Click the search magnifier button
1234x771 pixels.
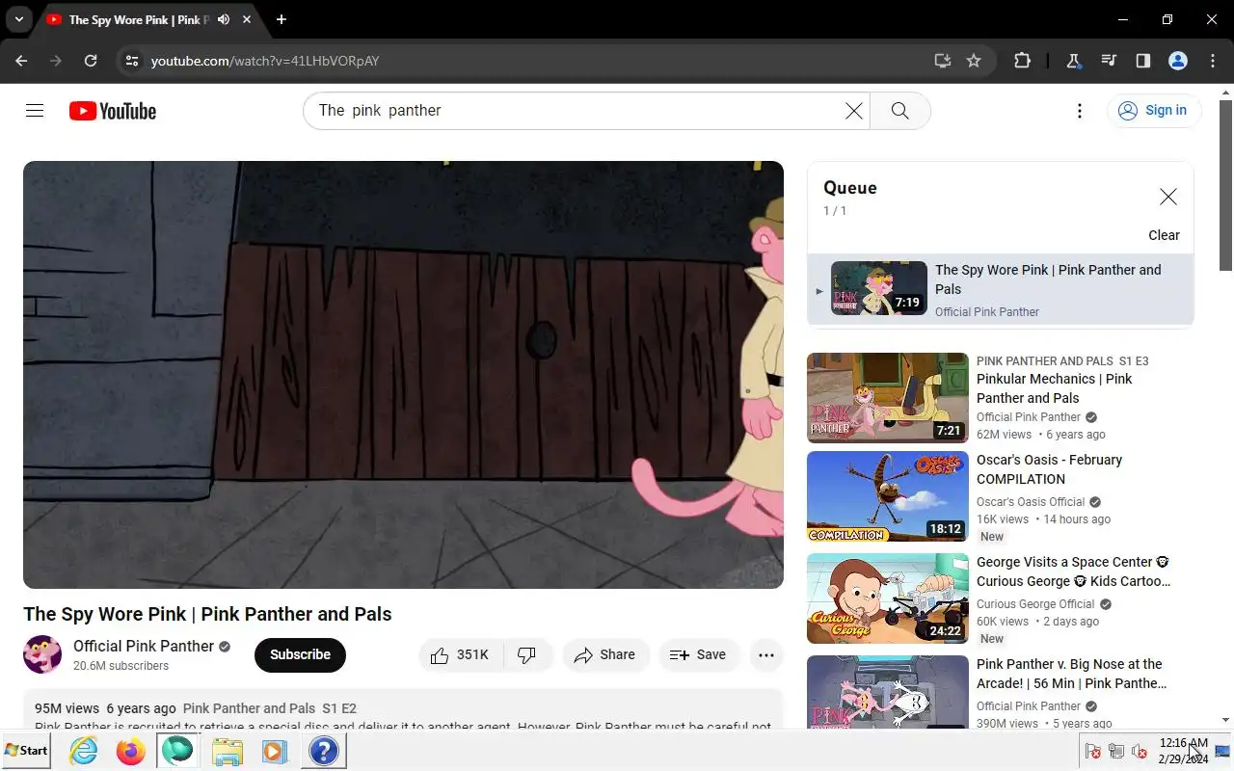[x=899, y=111]
